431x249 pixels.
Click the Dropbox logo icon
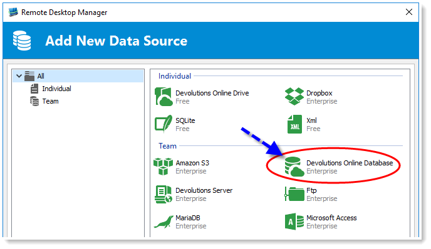pyautogui.click(x=294, y=97)
